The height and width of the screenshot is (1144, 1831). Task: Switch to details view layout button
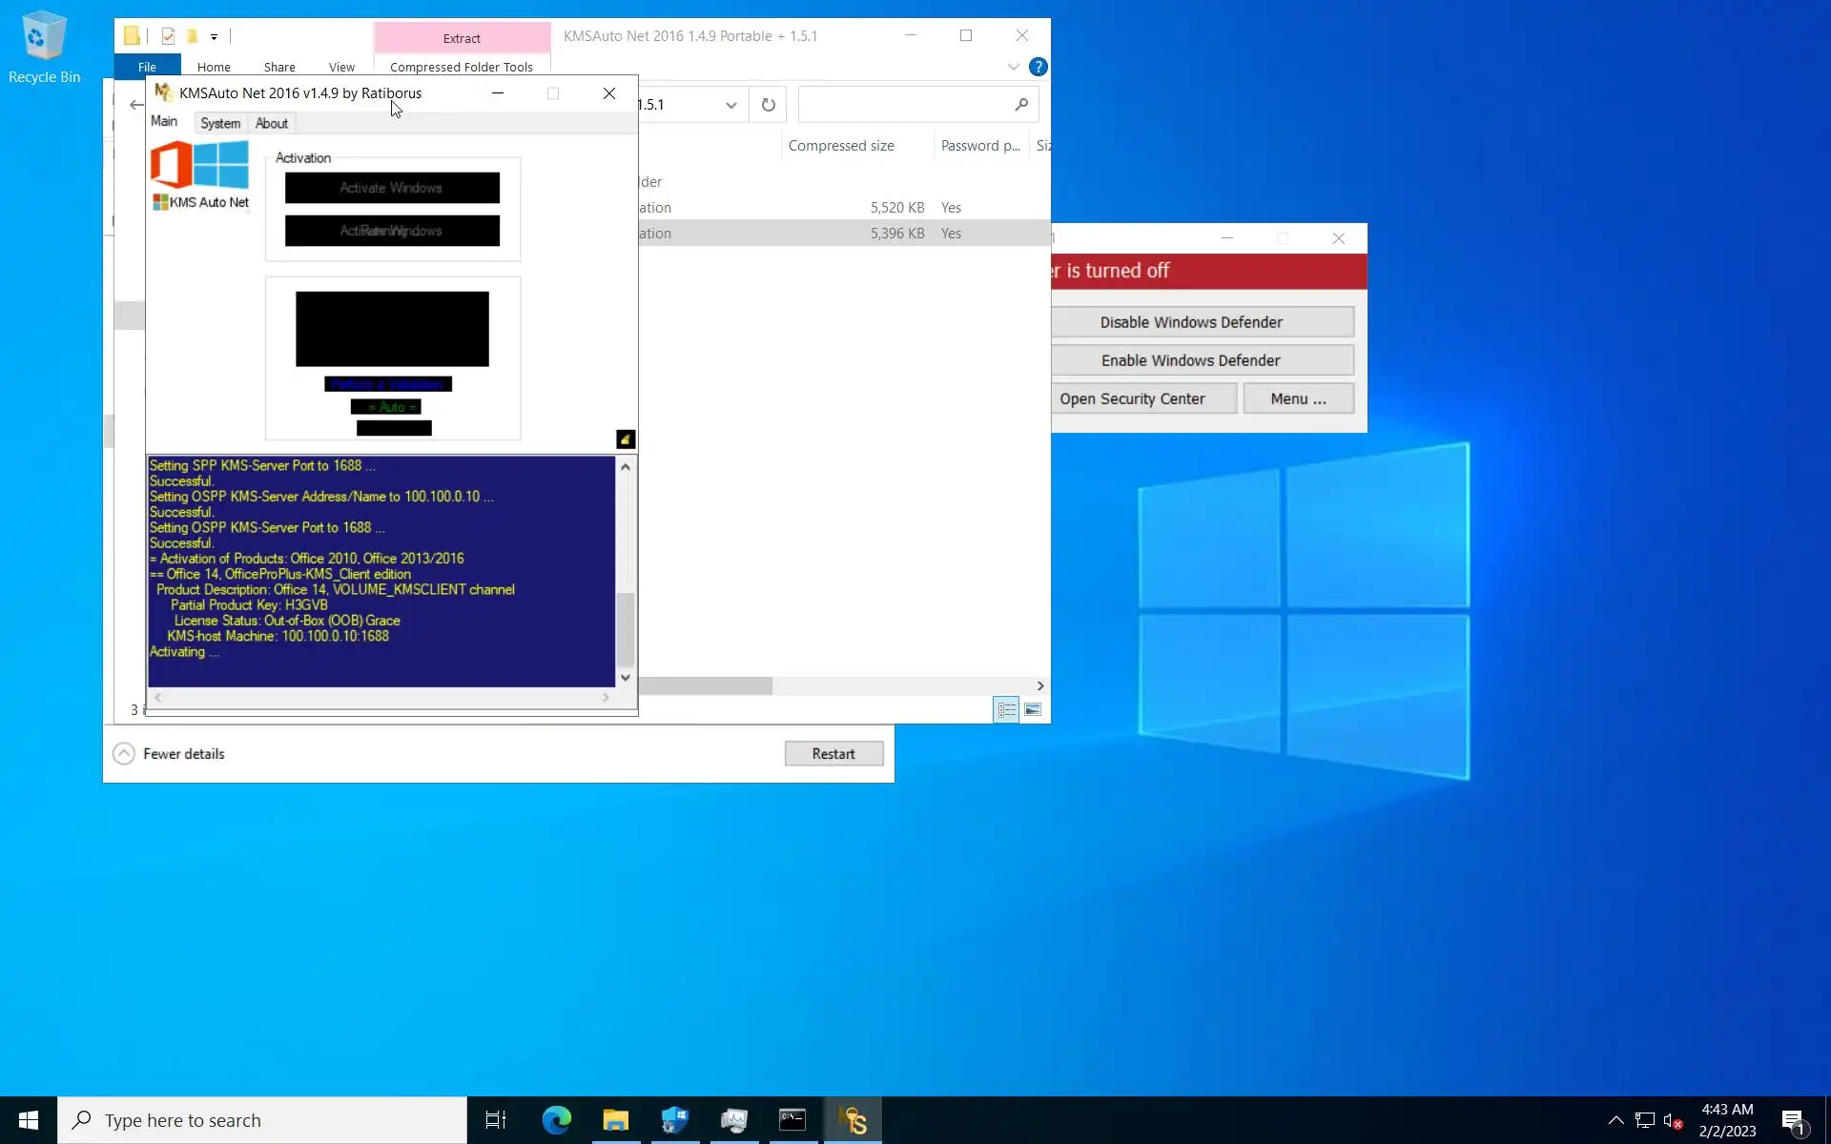[1006, 709]
